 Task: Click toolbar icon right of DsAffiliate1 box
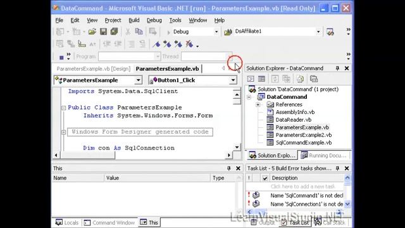point(330,32)
